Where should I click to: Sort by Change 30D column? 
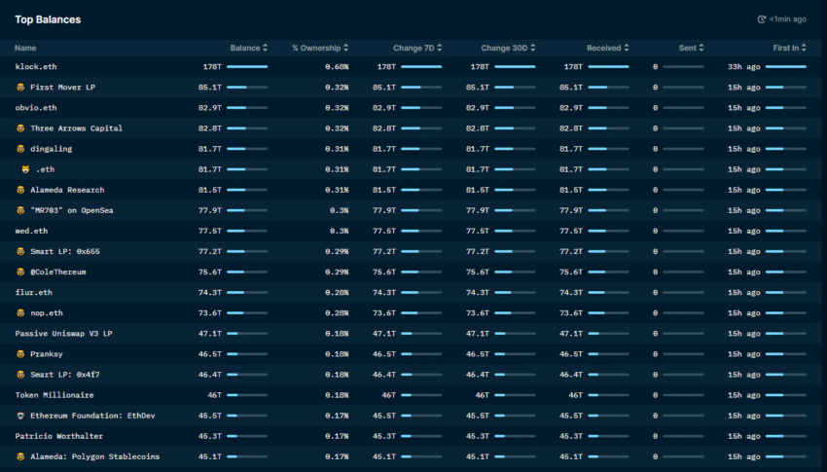(x=508, y=48)
